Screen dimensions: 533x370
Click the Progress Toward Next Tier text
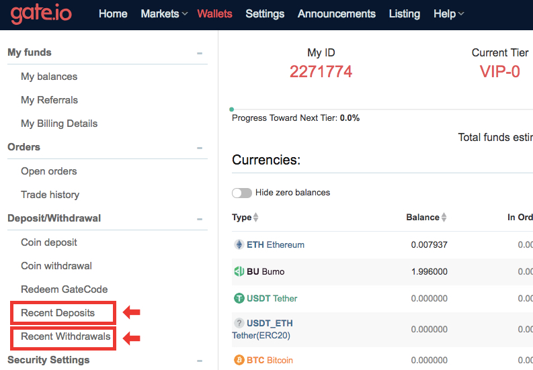296,118
